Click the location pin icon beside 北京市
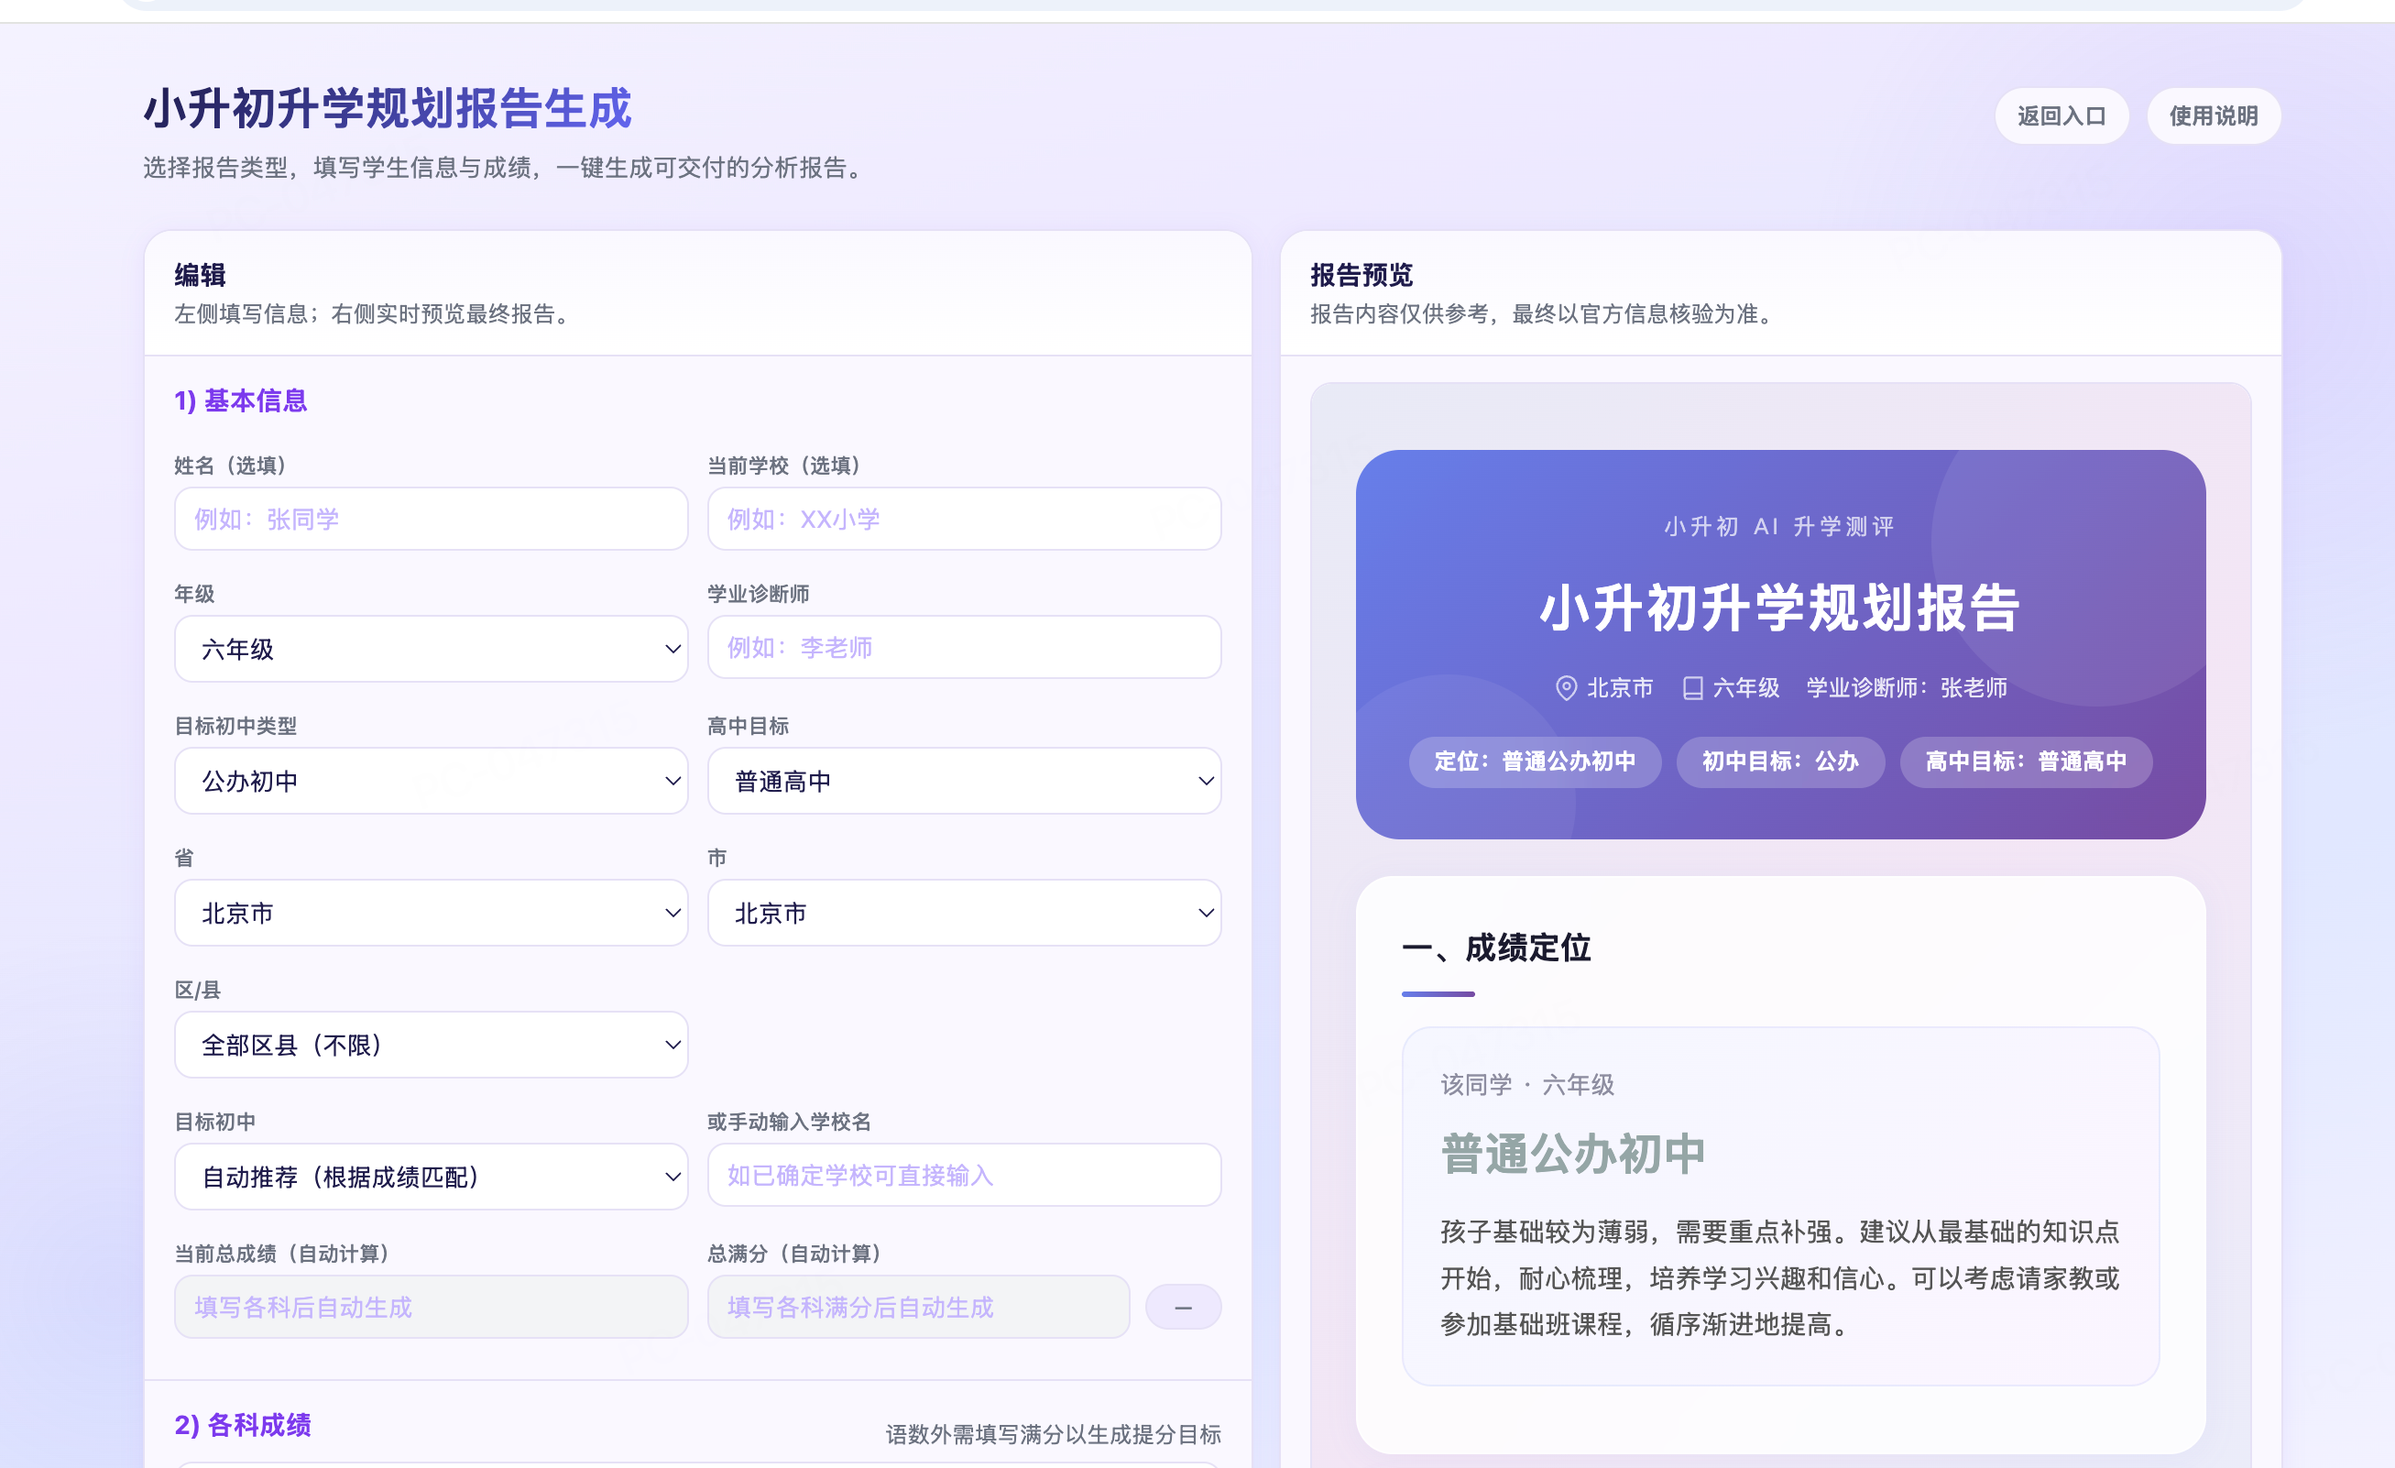 pyautogui.click(x=1565, y=688)
